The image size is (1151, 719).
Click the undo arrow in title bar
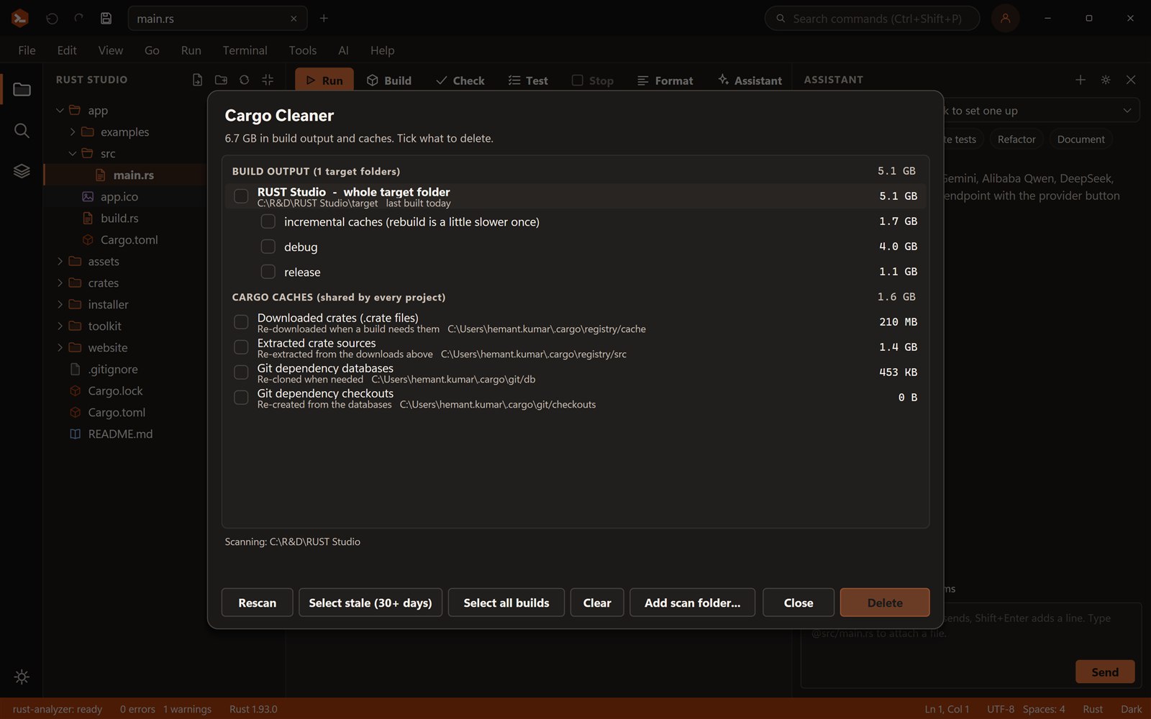[52, 19]
